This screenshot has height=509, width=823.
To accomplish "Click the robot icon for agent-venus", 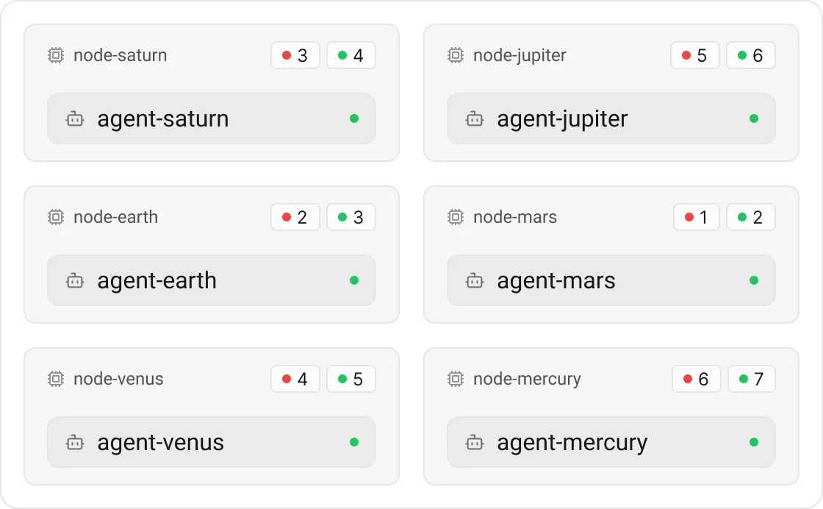I will tap(74, 442).
